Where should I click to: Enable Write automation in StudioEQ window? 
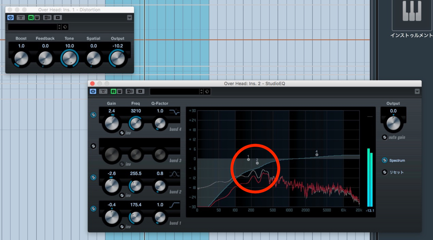click(119, 91)
